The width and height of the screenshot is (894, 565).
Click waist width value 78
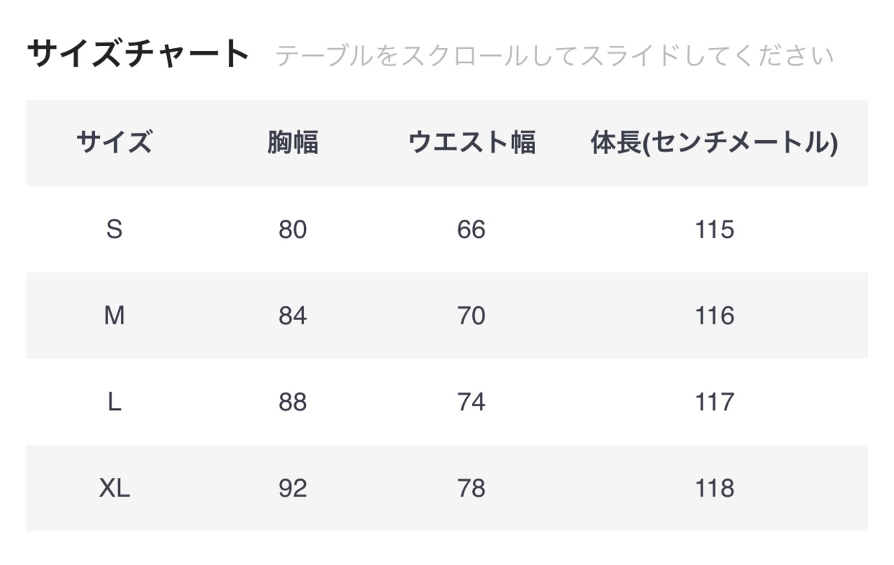pyautogui.click(x=471, y=489)
